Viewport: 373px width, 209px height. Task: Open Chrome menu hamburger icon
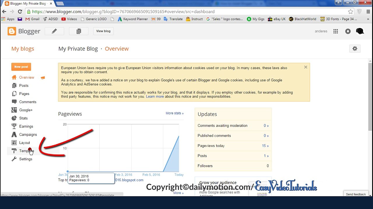(x=368, y=12)
